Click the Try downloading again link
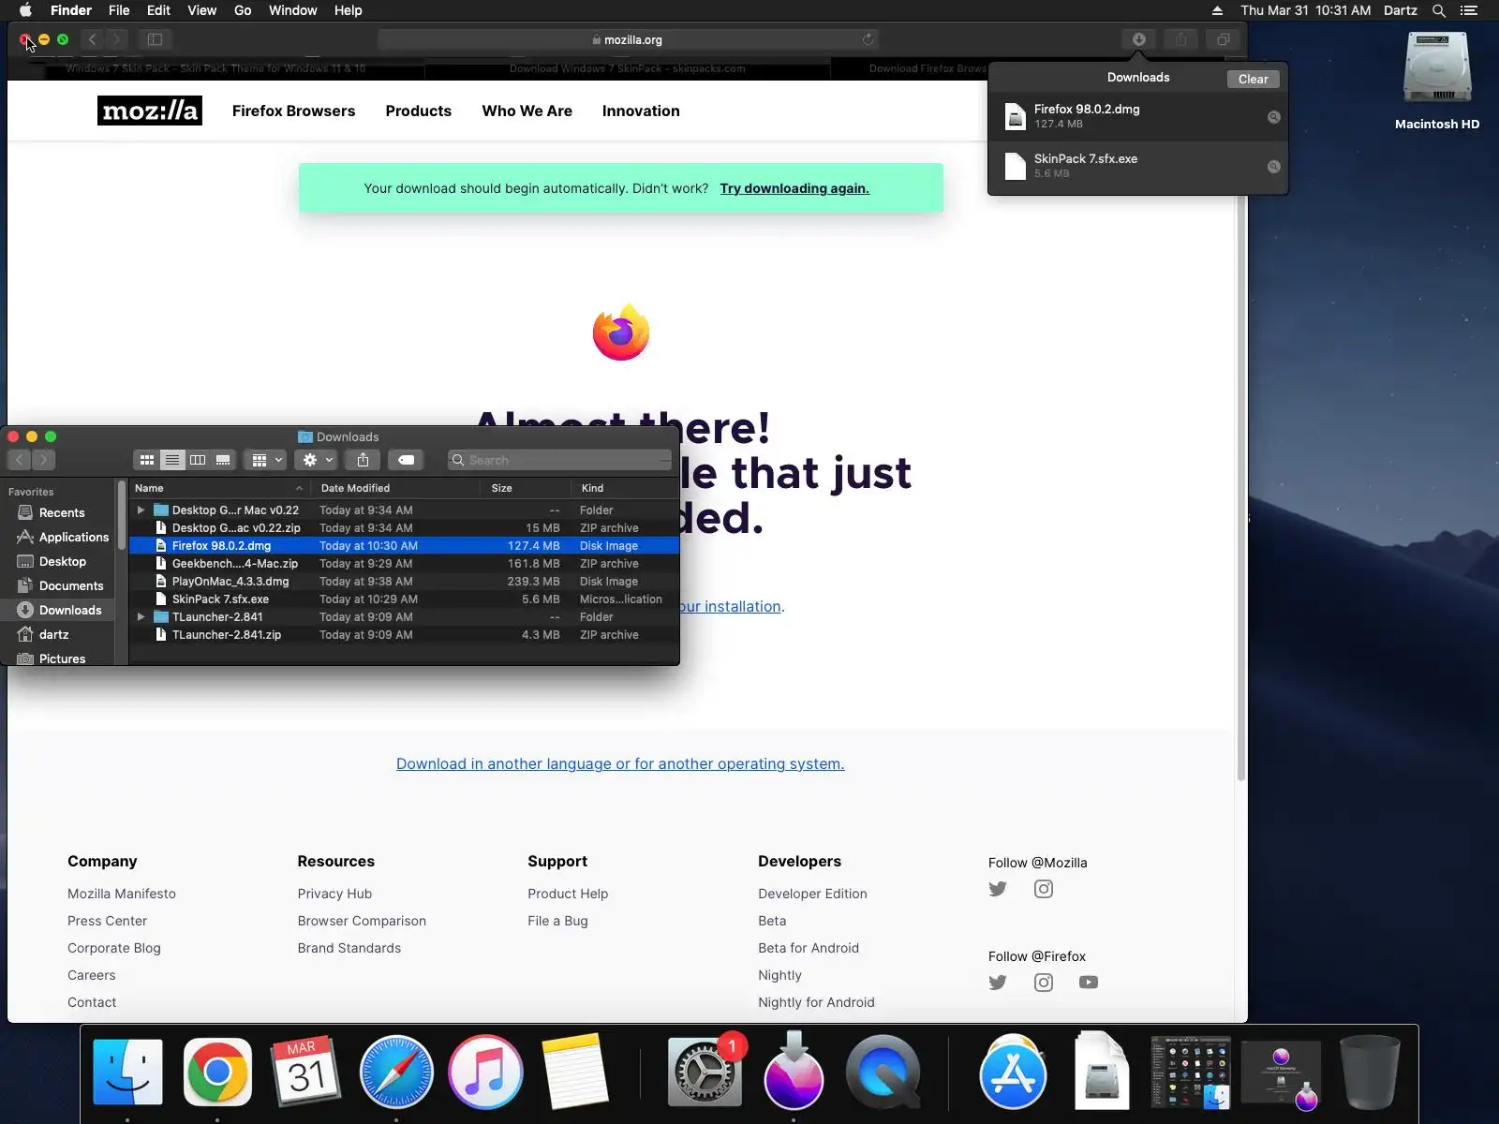1499x1124 pixels. click(794, 188)
